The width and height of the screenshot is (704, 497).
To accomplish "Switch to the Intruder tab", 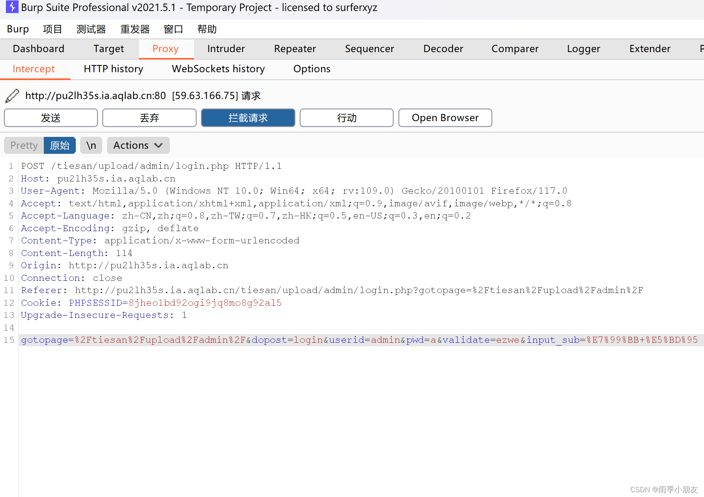I will pos(226,49).
